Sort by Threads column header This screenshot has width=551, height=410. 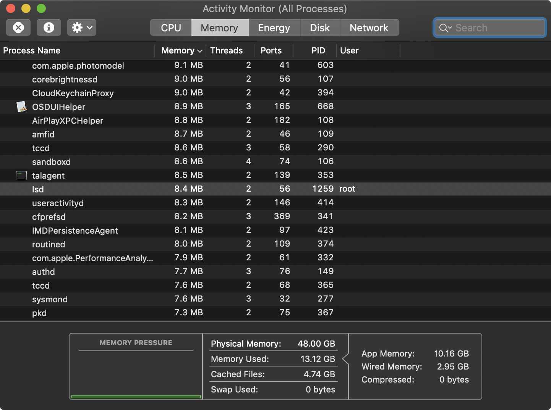point(227,51)
